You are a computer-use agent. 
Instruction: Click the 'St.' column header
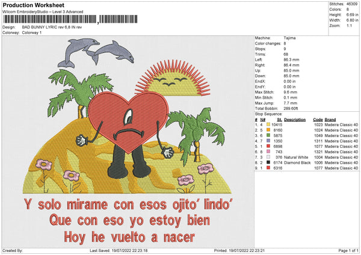(280, 120)
